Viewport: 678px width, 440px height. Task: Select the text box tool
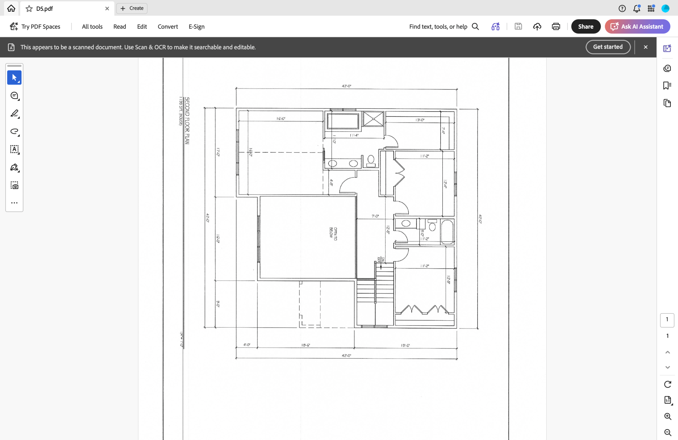[x=14, y=149]
